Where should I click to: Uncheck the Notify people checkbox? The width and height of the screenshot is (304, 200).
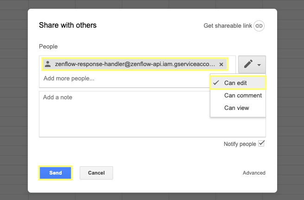(x=261, y=144)
